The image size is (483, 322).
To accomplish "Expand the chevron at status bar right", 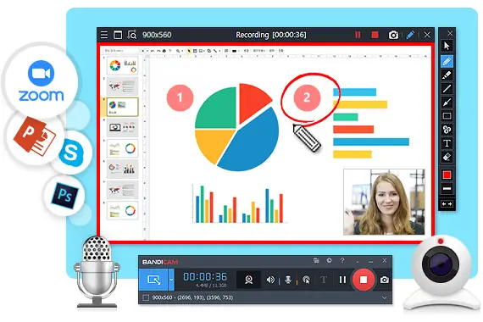I will coord(385,297).
